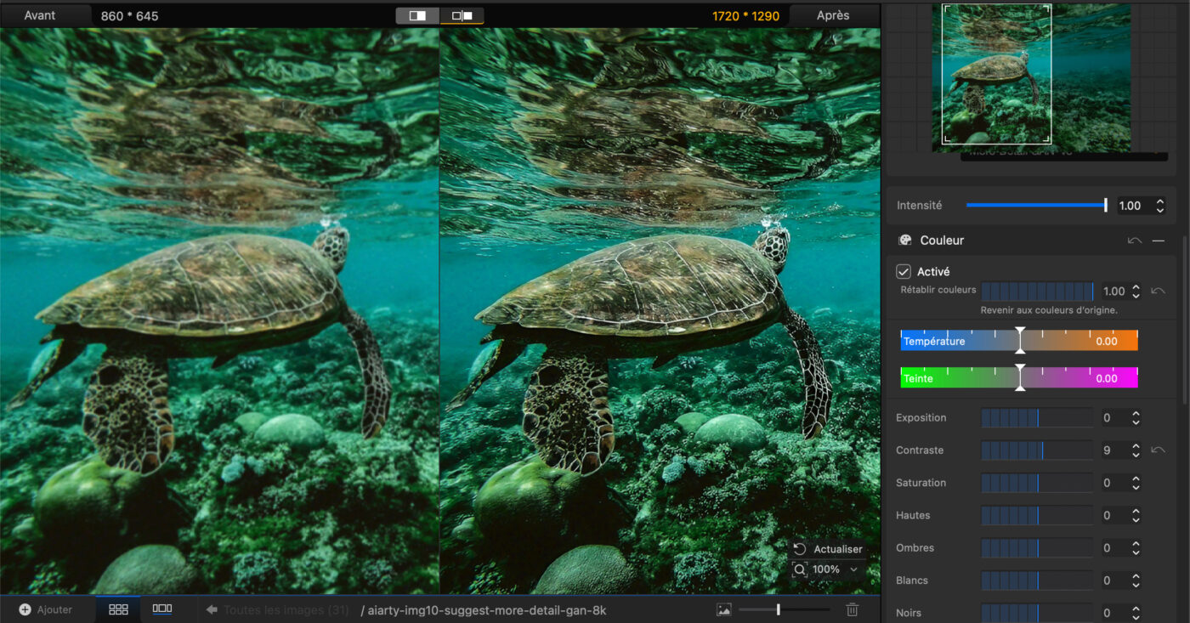This screenshot has width=1190, height=623.
Task: Click the Toutes les images (31) link
Action: click(x=286, y=609)
